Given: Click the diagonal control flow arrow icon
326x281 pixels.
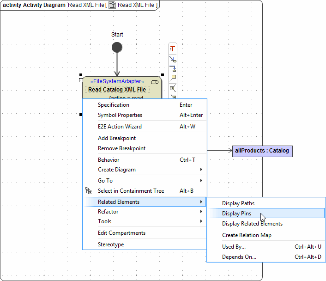Looking at the screenshot, I should [x=173, y=59].
